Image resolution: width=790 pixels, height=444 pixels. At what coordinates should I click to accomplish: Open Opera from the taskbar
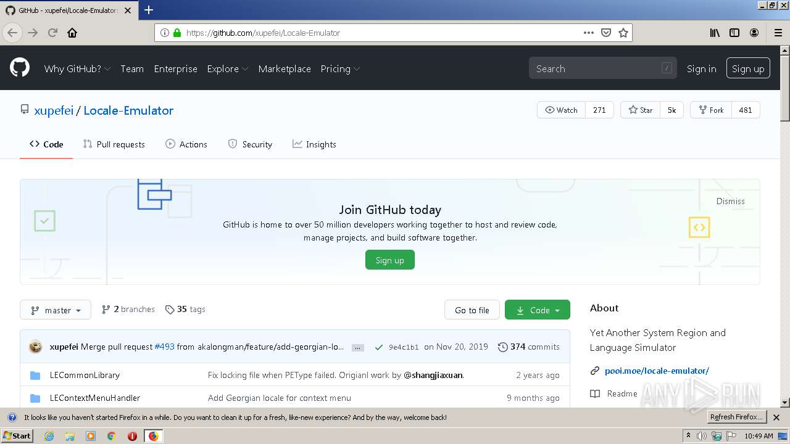(132, 436)
